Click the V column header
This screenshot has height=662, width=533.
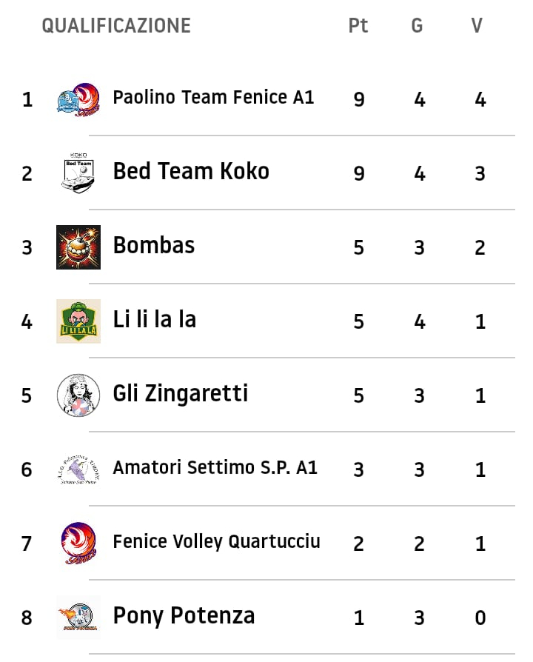(477, 26)
